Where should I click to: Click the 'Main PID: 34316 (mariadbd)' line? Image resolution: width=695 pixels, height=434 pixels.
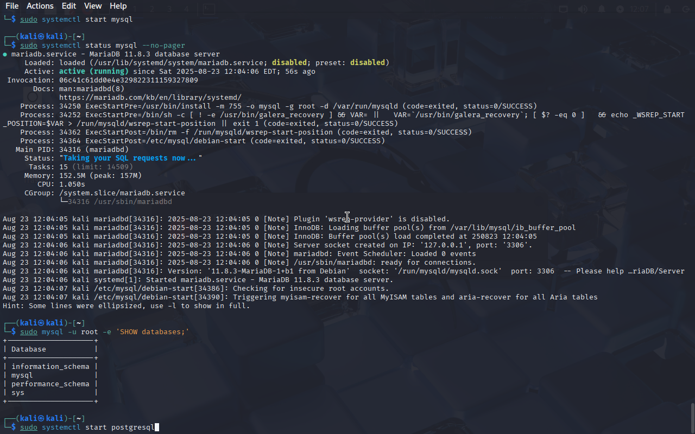[72, 150]
